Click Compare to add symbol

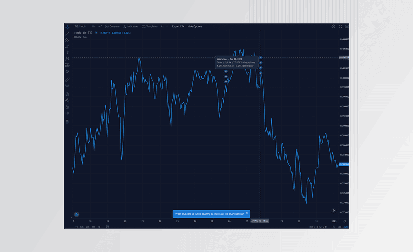pyautogui.click(x=112, y=26)
